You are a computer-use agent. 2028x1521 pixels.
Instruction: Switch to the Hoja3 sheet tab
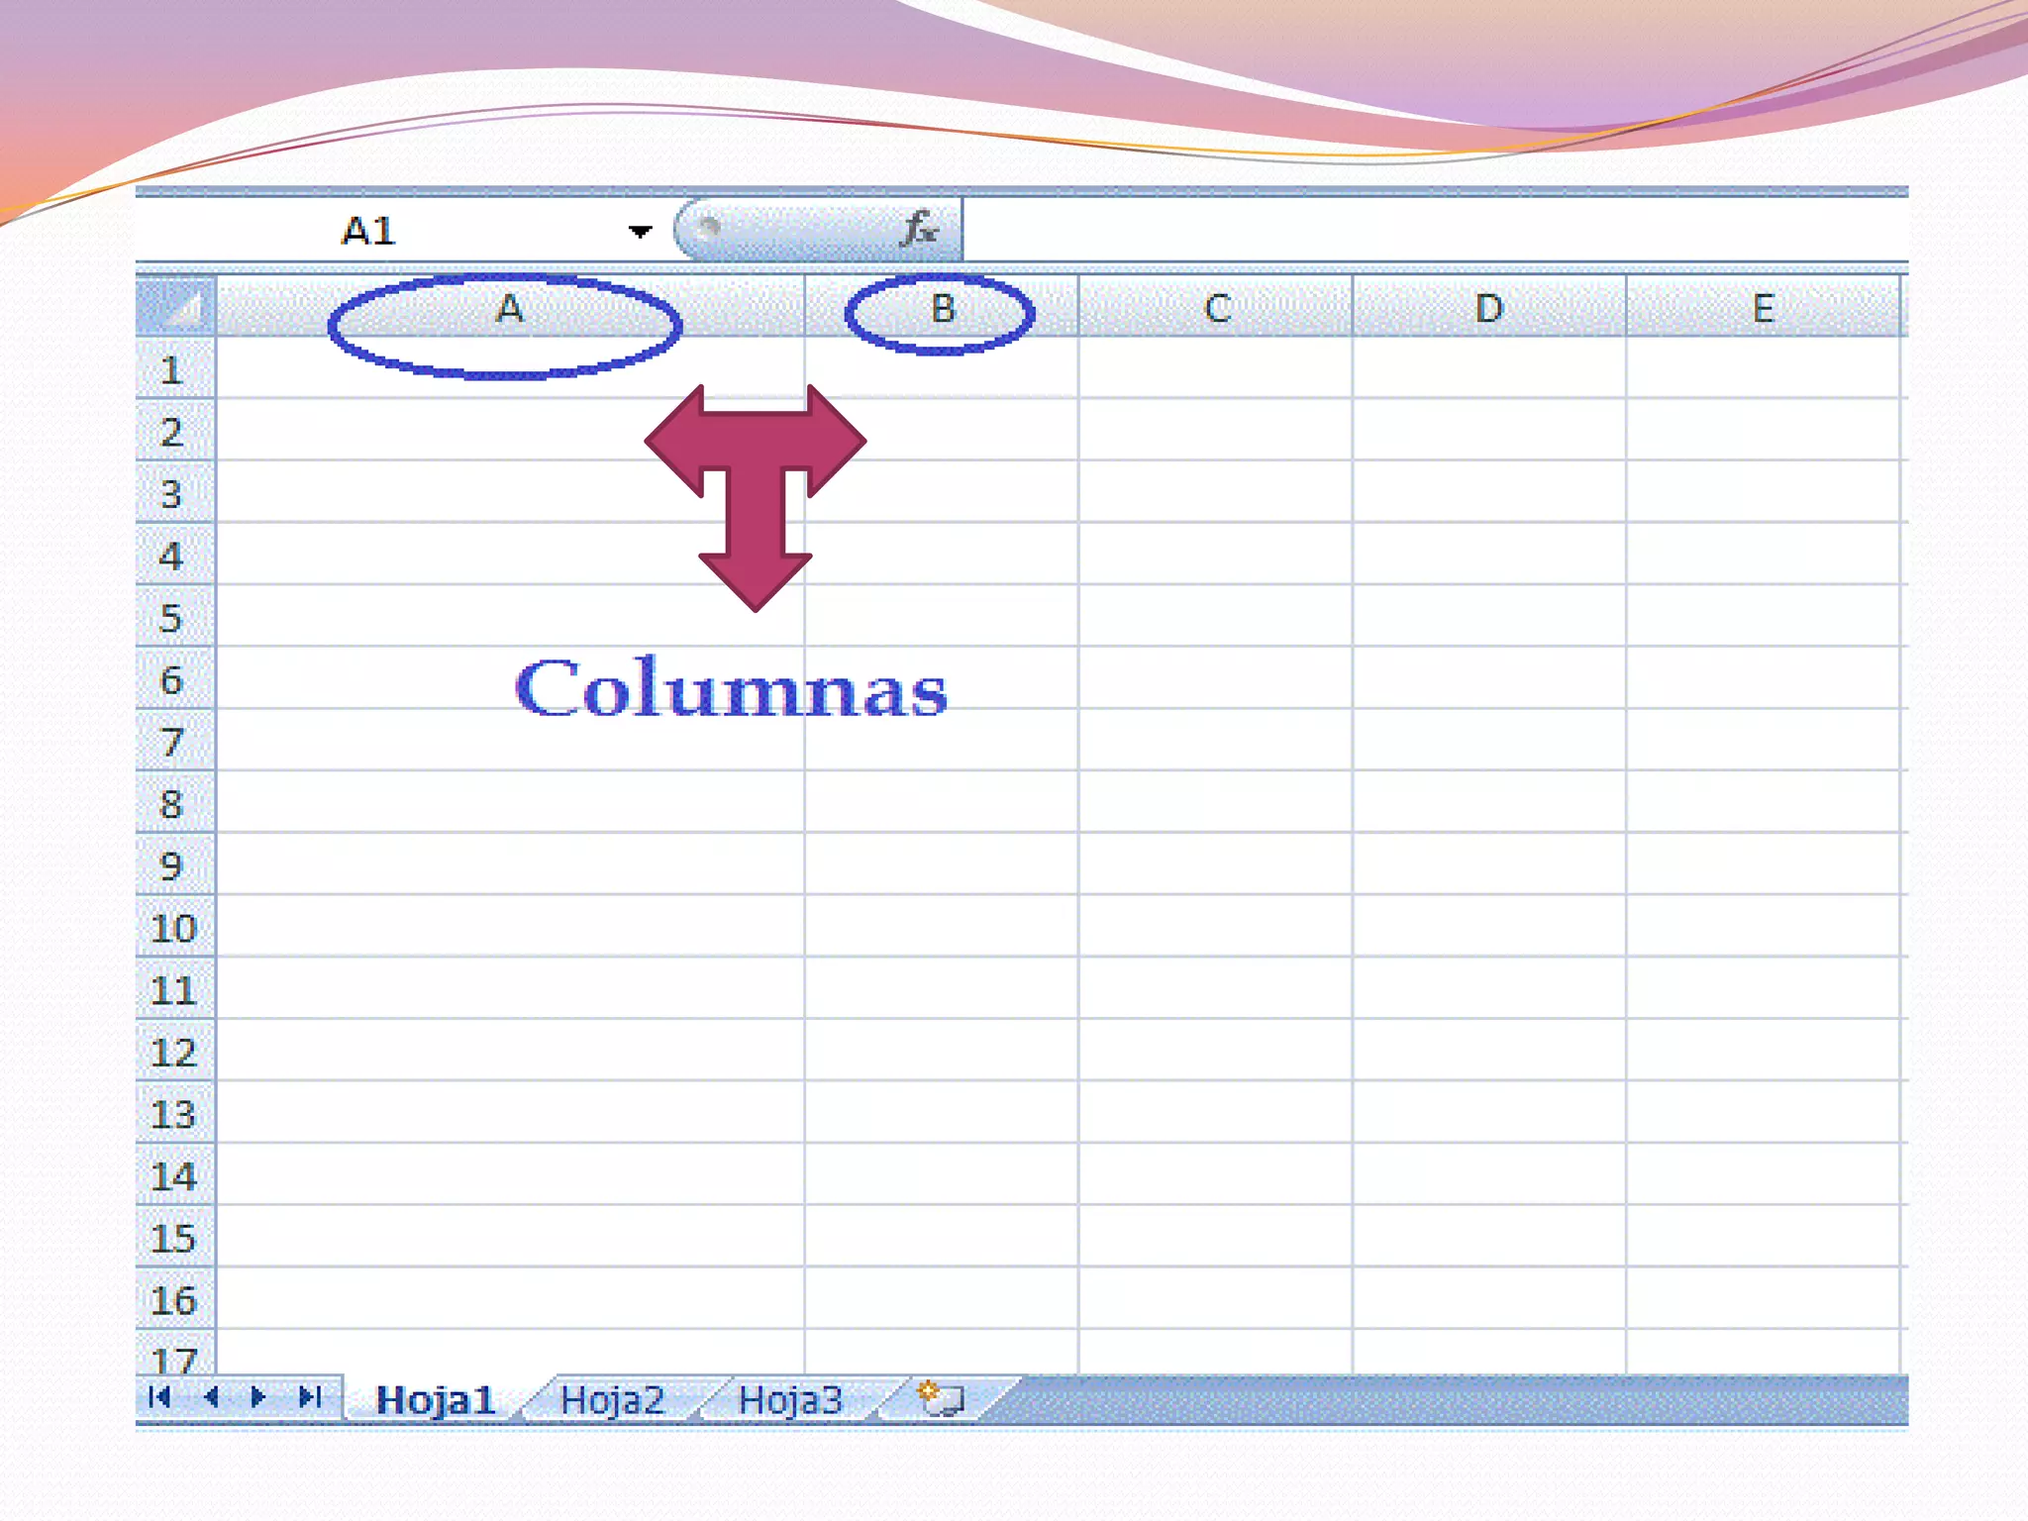[790, 1399]
